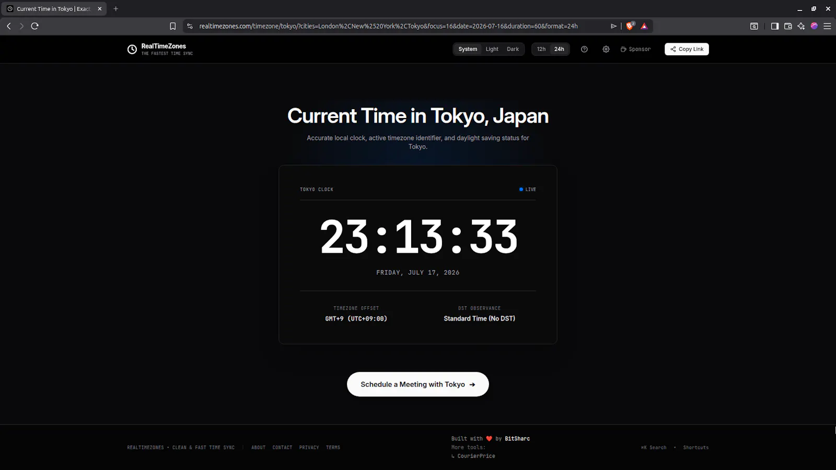The width and height of the screenshot is (836, 470).
Task: Open the Terms footer link
Action: (333, 448)
